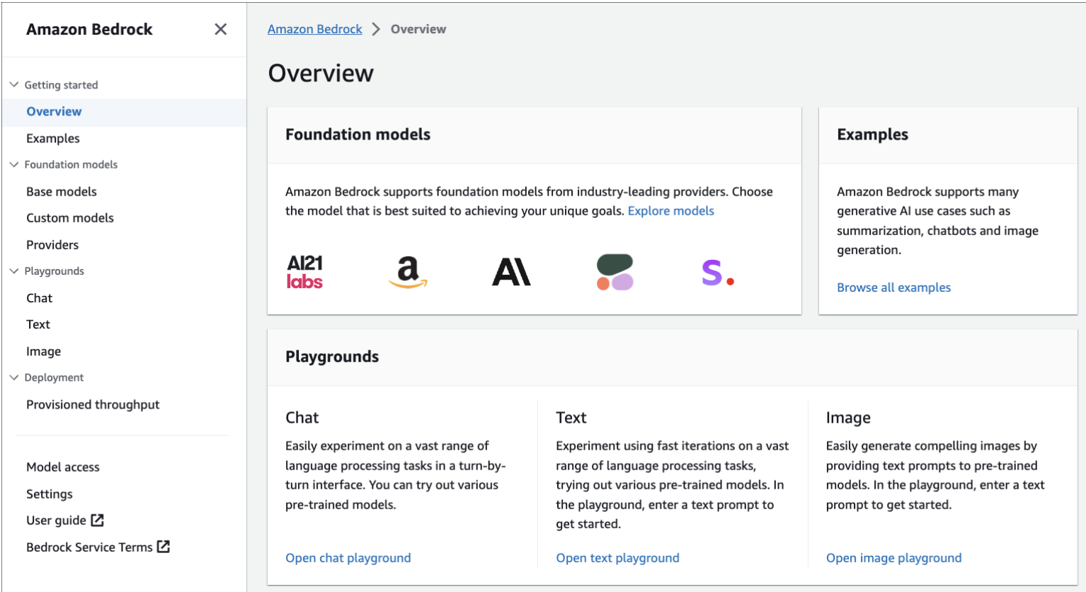Click the Explore models link
The image size is (1086, 592).
click(x=671, y=211)
